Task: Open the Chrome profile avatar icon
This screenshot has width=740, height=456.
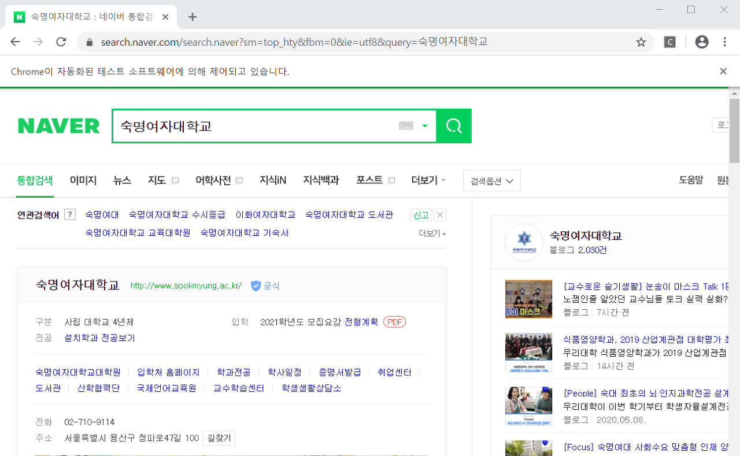Action: 702,42
